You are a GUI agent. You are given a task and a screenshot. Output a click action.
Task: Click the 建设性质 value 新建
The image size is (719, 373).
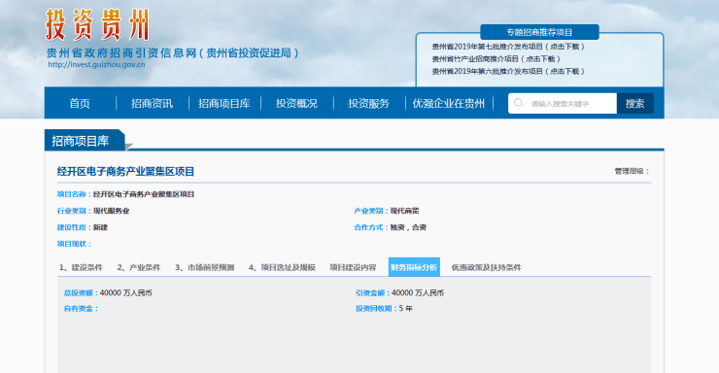point(100,227)
